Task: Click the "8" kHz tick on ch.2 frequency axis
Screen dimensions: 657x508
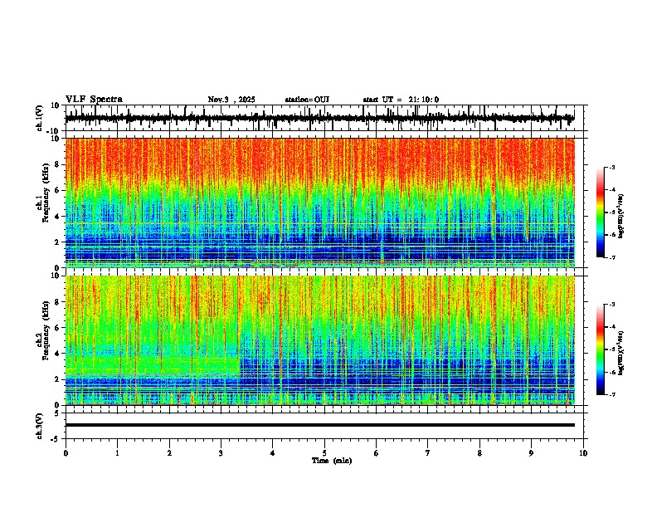Action: click(57, 302)
